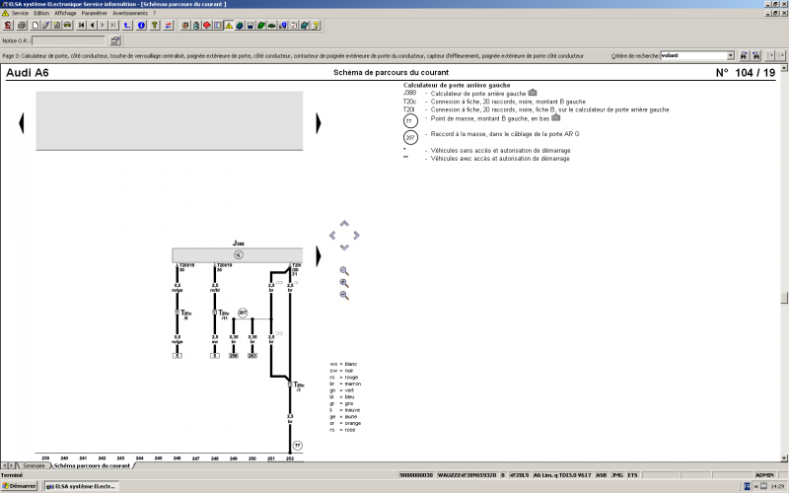Image resolution: width=789 pixels, height=493 pixels.
Task: Click the 253 reference box in the diagram
Action: (252, 356)
